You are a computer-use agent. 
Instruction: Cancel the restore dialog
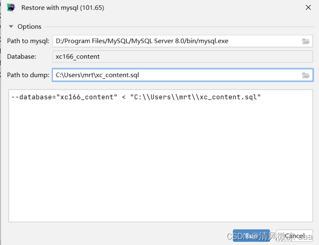pos(294,236)
